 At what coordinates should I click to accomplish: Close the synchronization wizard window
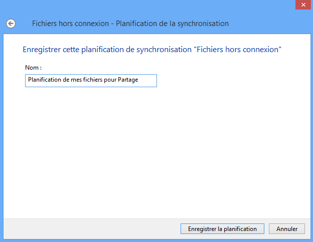click(302, 5)
